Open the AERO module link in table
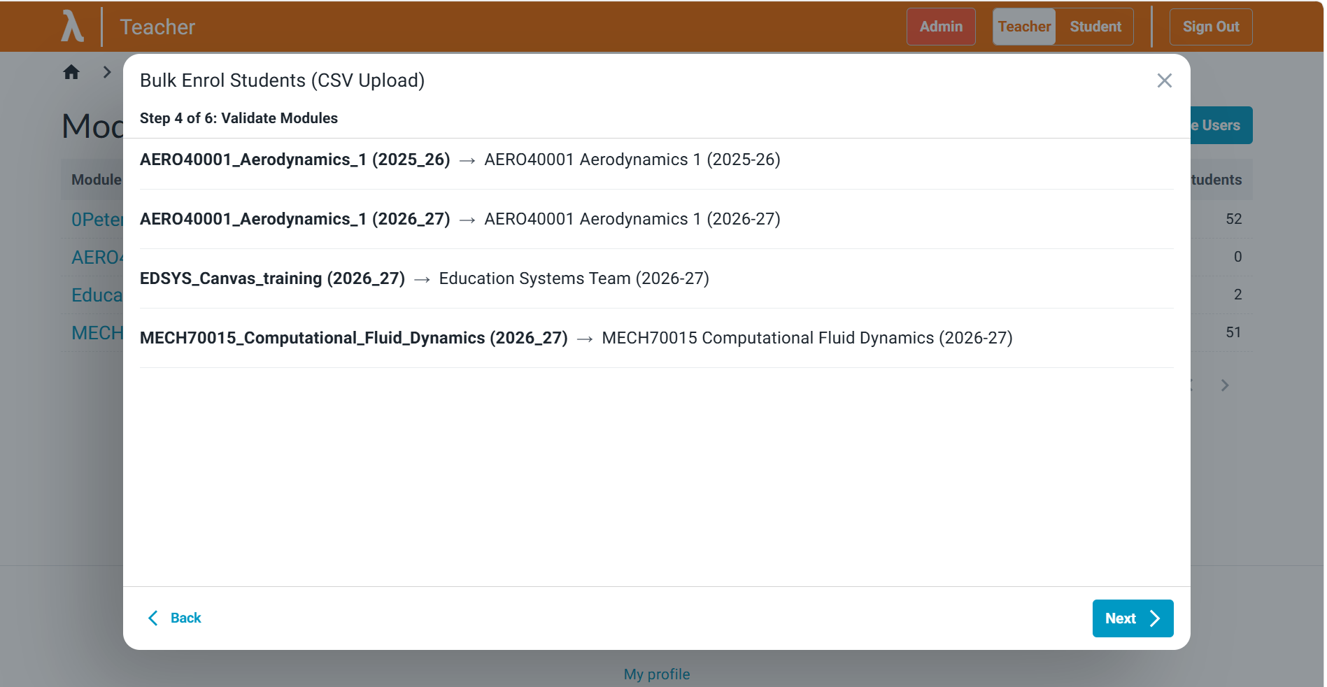Viewport: 1327px width, 687px height. point(97,257)
